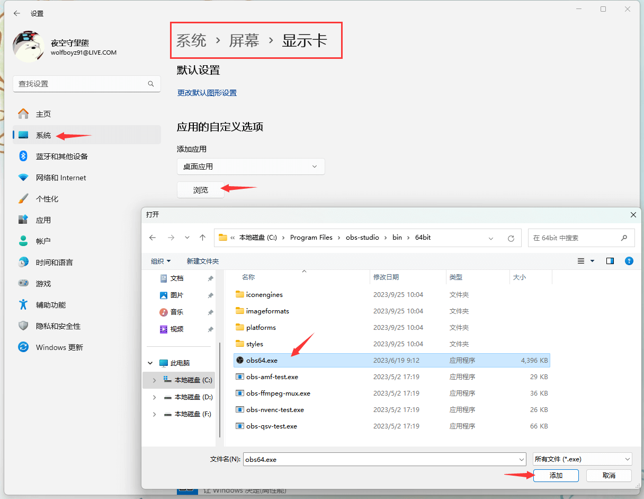Select the styles folder
The width and height of the screenshot is (644, 499).
click(392, 344)
